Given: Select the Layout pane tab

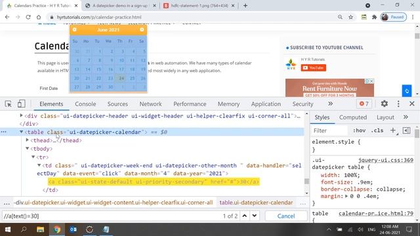Looking at the screenshot, I should pyautogui.click(x=385, y=117).
